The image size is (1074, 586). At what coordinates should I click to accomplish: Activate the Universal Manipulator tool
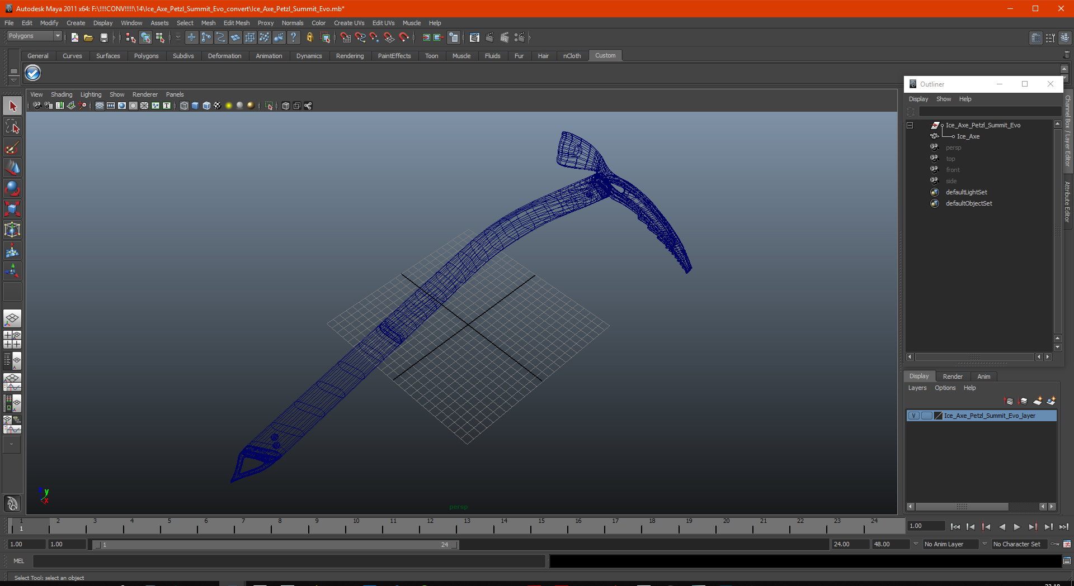click(x=12, y=230)
